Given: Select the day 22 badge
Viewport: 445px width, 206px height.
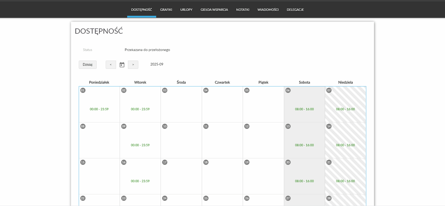Looking at the screenshot, I should tap(83, 198).
